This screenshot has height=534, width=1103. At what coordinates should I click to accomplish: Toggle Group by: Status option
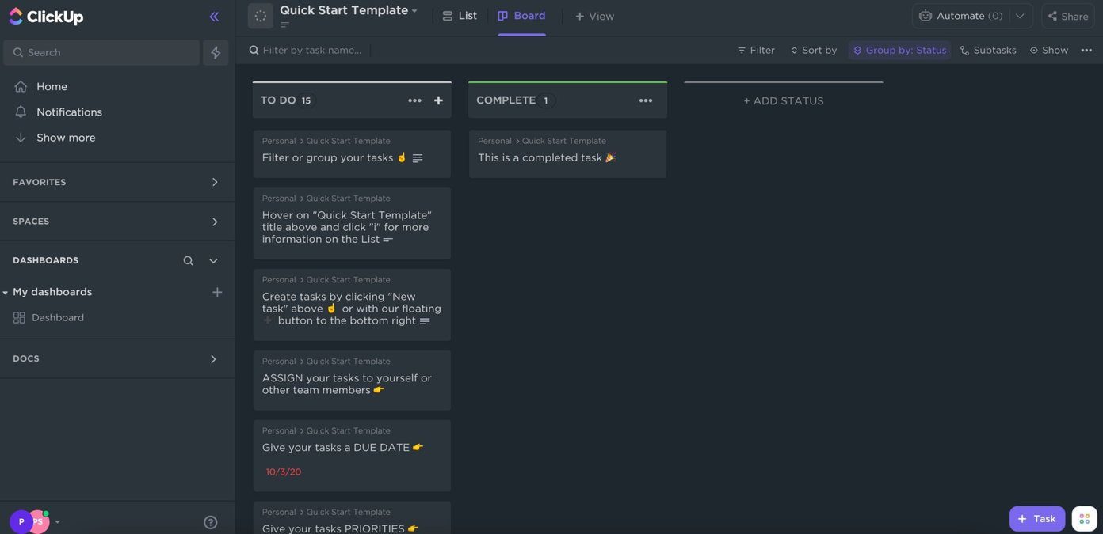click(x=899, y=50)
